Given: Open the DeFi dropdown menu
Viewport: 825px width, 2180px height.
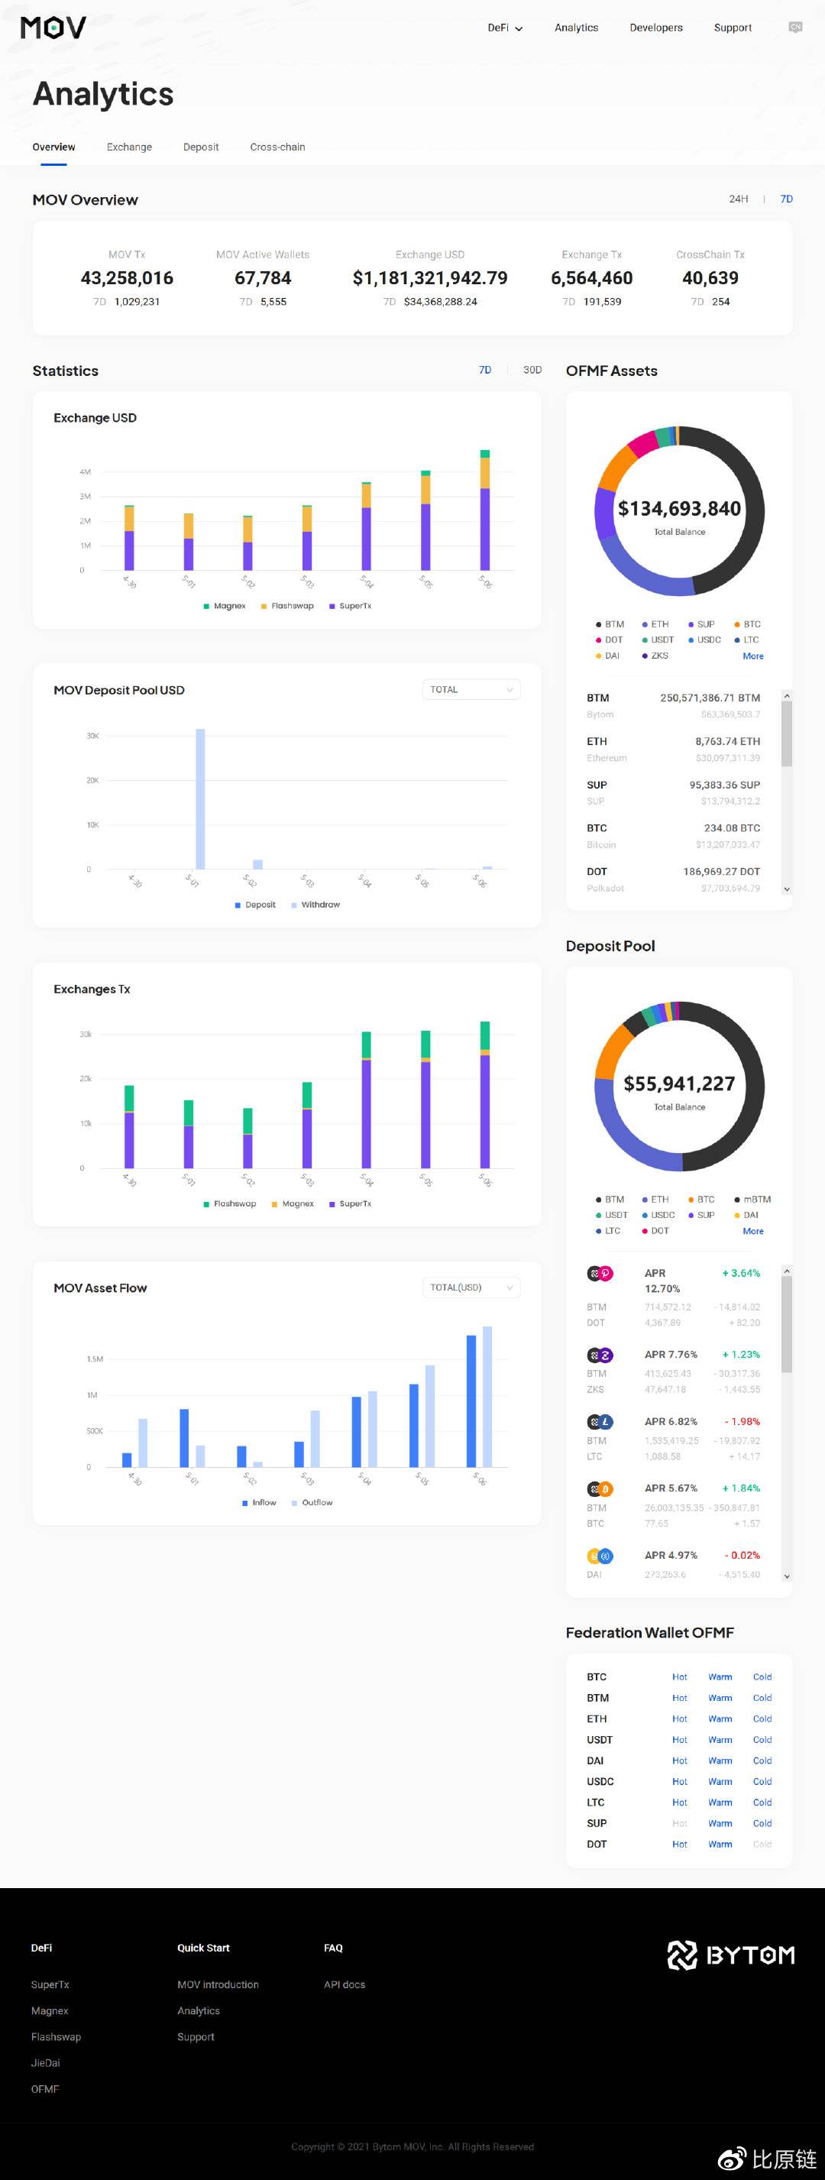Looking at the screenshot, I should pos(505,28).
